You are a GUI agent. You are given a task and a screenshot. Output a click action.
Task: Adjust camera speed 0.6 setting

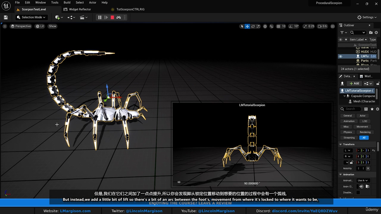(322, 26)
